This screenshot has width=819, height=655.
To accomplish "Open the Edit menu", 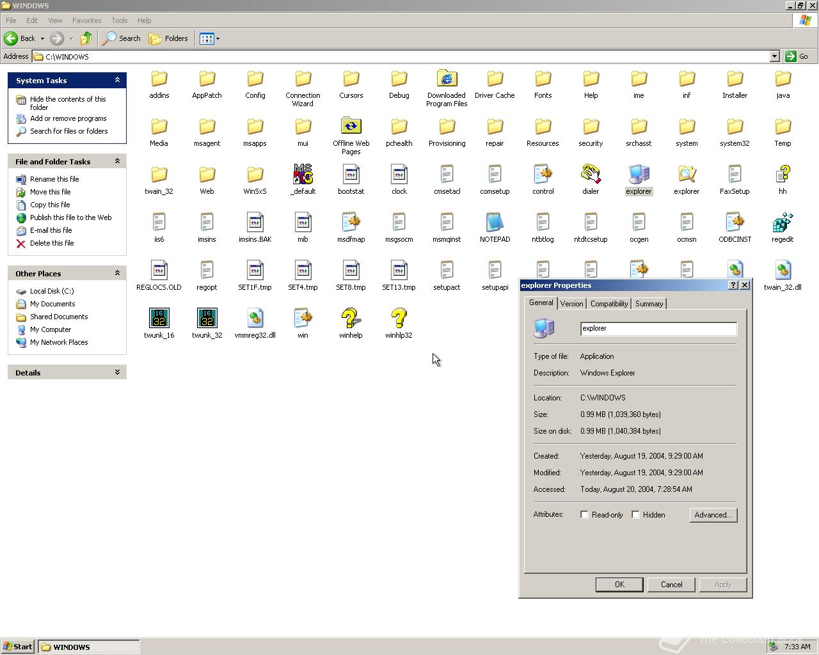I will pos(32,20).
